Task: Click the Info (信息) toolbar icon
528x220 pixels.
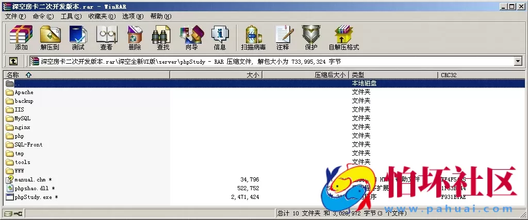Action: tap(220, 38)
